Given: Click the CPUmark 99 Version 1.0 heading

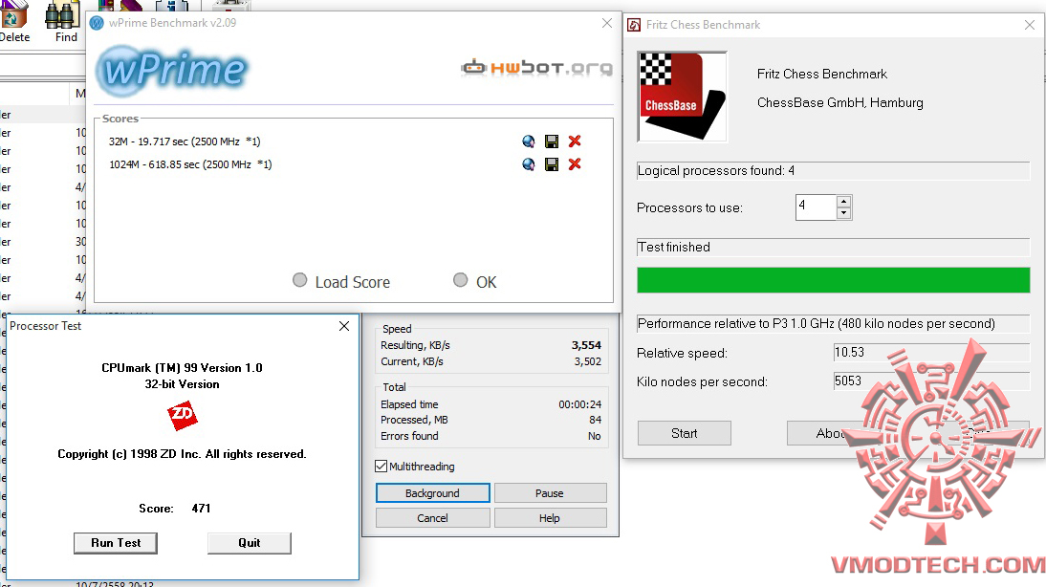Looking at the screenshot, I should coord(182,367).
